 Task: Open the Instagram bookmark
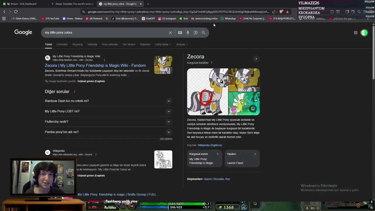click(167, 18)
